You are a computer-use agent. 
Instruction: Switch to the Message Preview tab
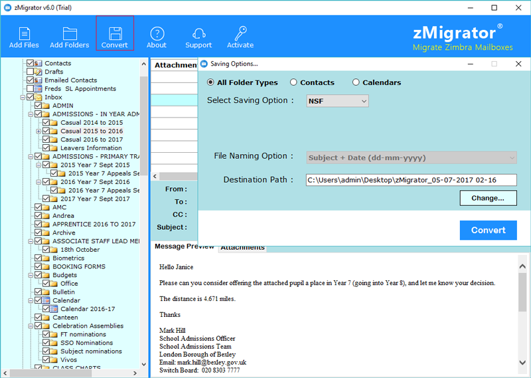tap(185, 246)
